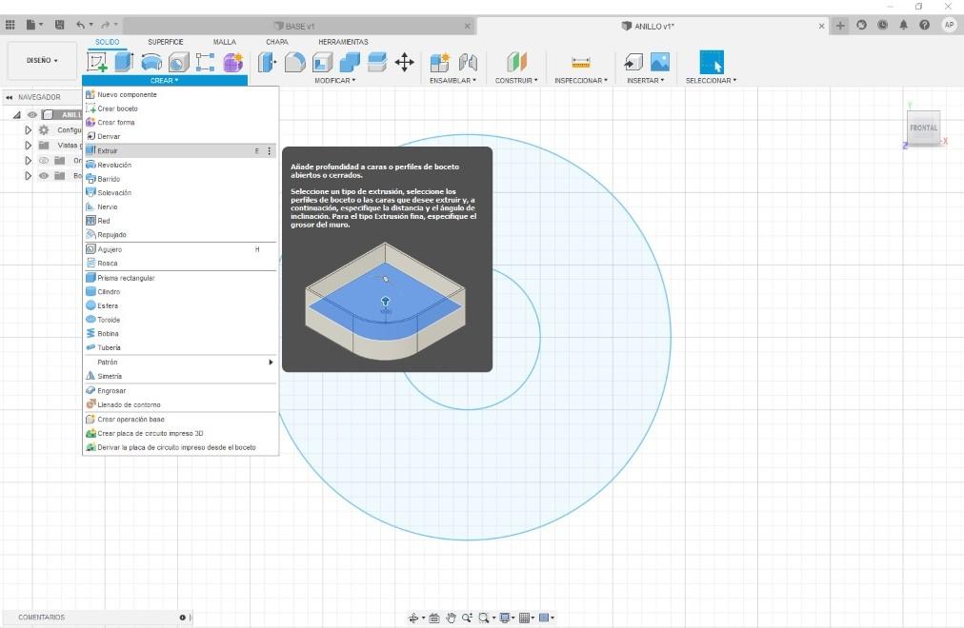Open the SELECCIONAR dropdown

tap(711, 81)
